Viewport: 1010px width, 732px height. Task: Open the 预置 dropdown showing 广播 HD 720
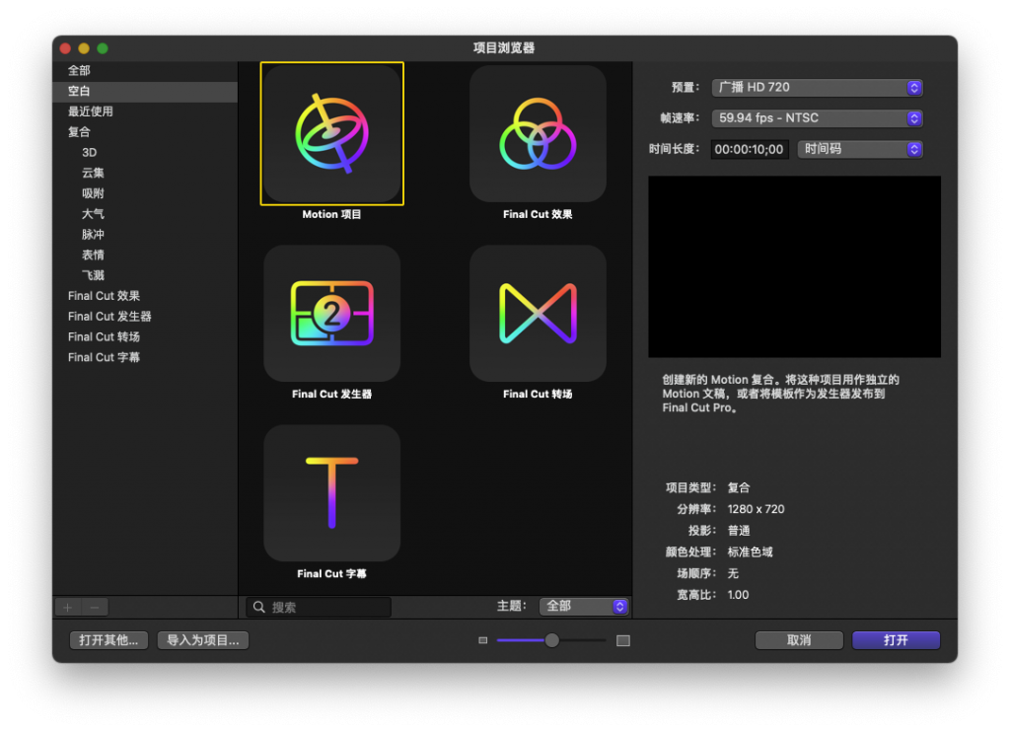(x=818, y=88)
